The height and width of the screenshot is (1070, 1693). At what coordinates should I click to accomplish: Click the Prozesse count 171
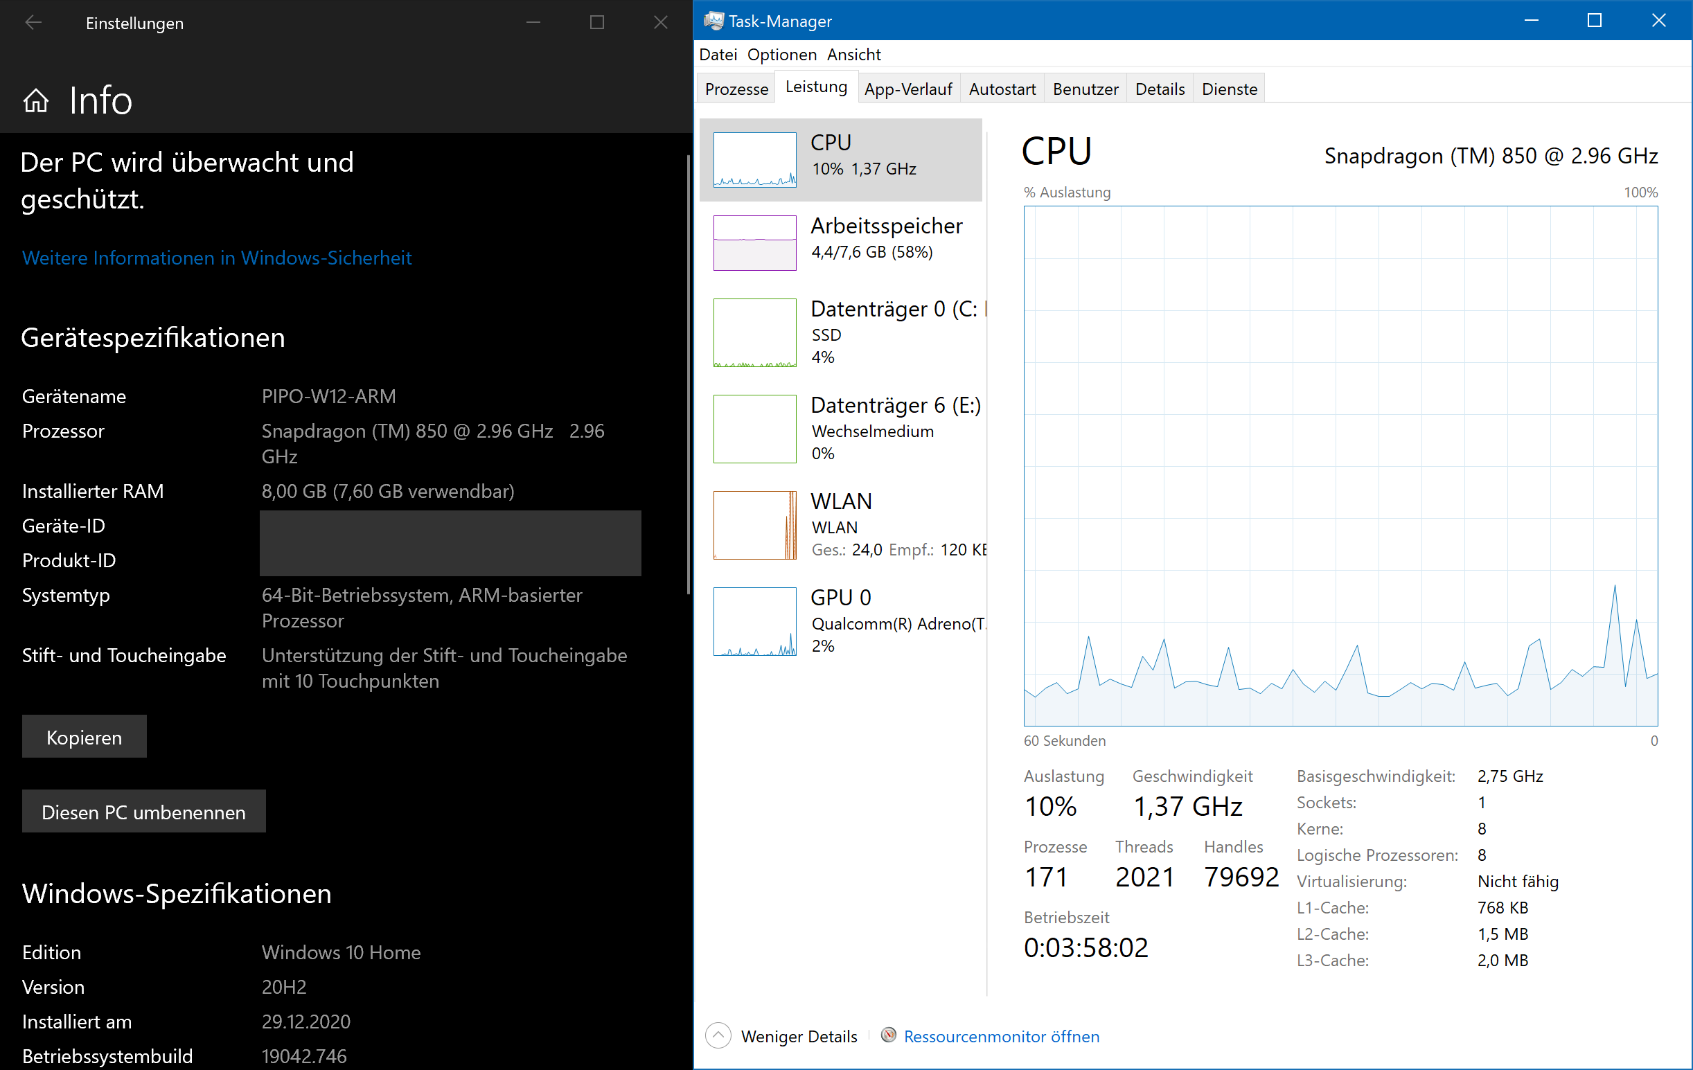[x=1046, y=876]
